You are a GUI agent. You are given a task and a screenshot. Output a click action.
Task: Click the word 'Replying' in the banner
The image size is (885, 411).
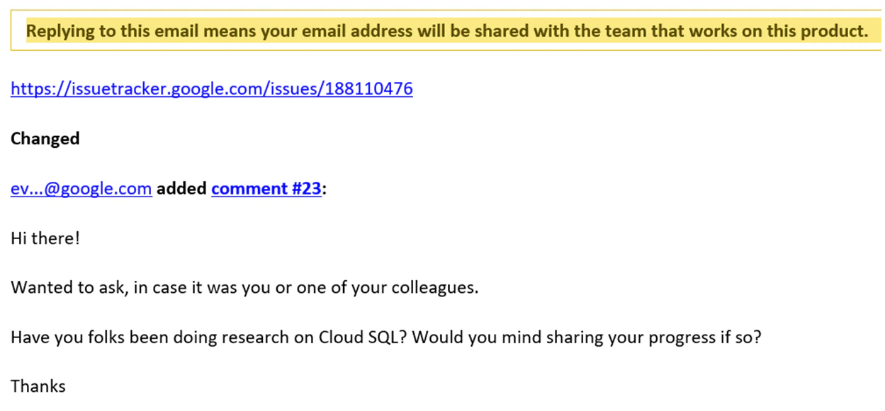click(x=60, y=32)
